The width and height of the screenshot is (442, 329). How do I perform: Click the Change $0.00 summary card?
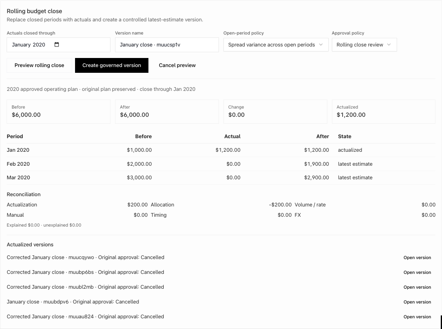click(275, 111)
